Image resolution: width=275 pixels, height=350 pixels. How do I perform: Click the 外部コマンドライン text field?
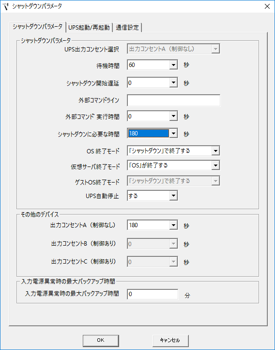pyautogui.click(x=173, y=100)
